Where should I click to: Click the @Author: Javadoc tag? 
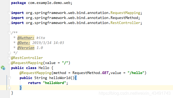point(26,38)
